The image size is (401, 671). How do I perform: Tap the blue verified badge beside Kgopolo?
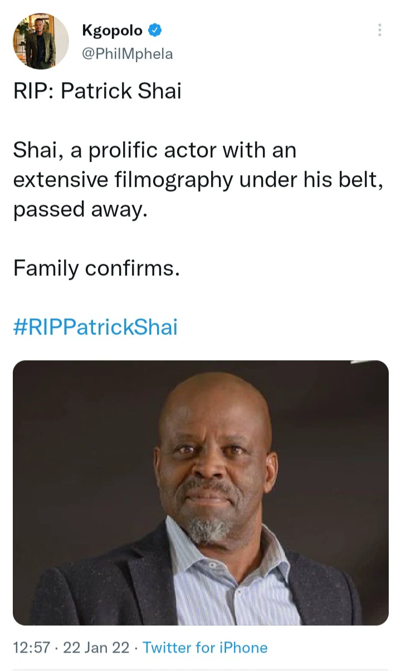tap(155, 30)
